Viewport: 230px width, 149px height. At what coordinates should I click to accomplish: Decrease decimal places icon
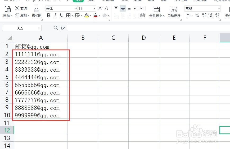point(217,15)
